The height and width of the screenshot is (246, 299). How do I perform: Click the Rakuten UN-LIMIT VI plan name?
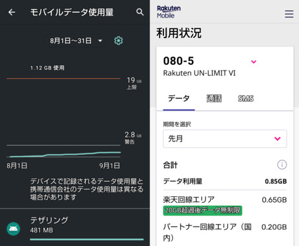200,73
